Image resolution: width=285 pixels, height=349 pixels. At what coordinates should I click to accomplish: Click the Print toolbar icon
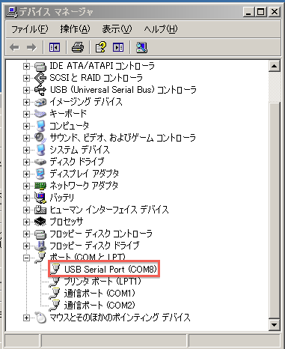tap(78, 47)
